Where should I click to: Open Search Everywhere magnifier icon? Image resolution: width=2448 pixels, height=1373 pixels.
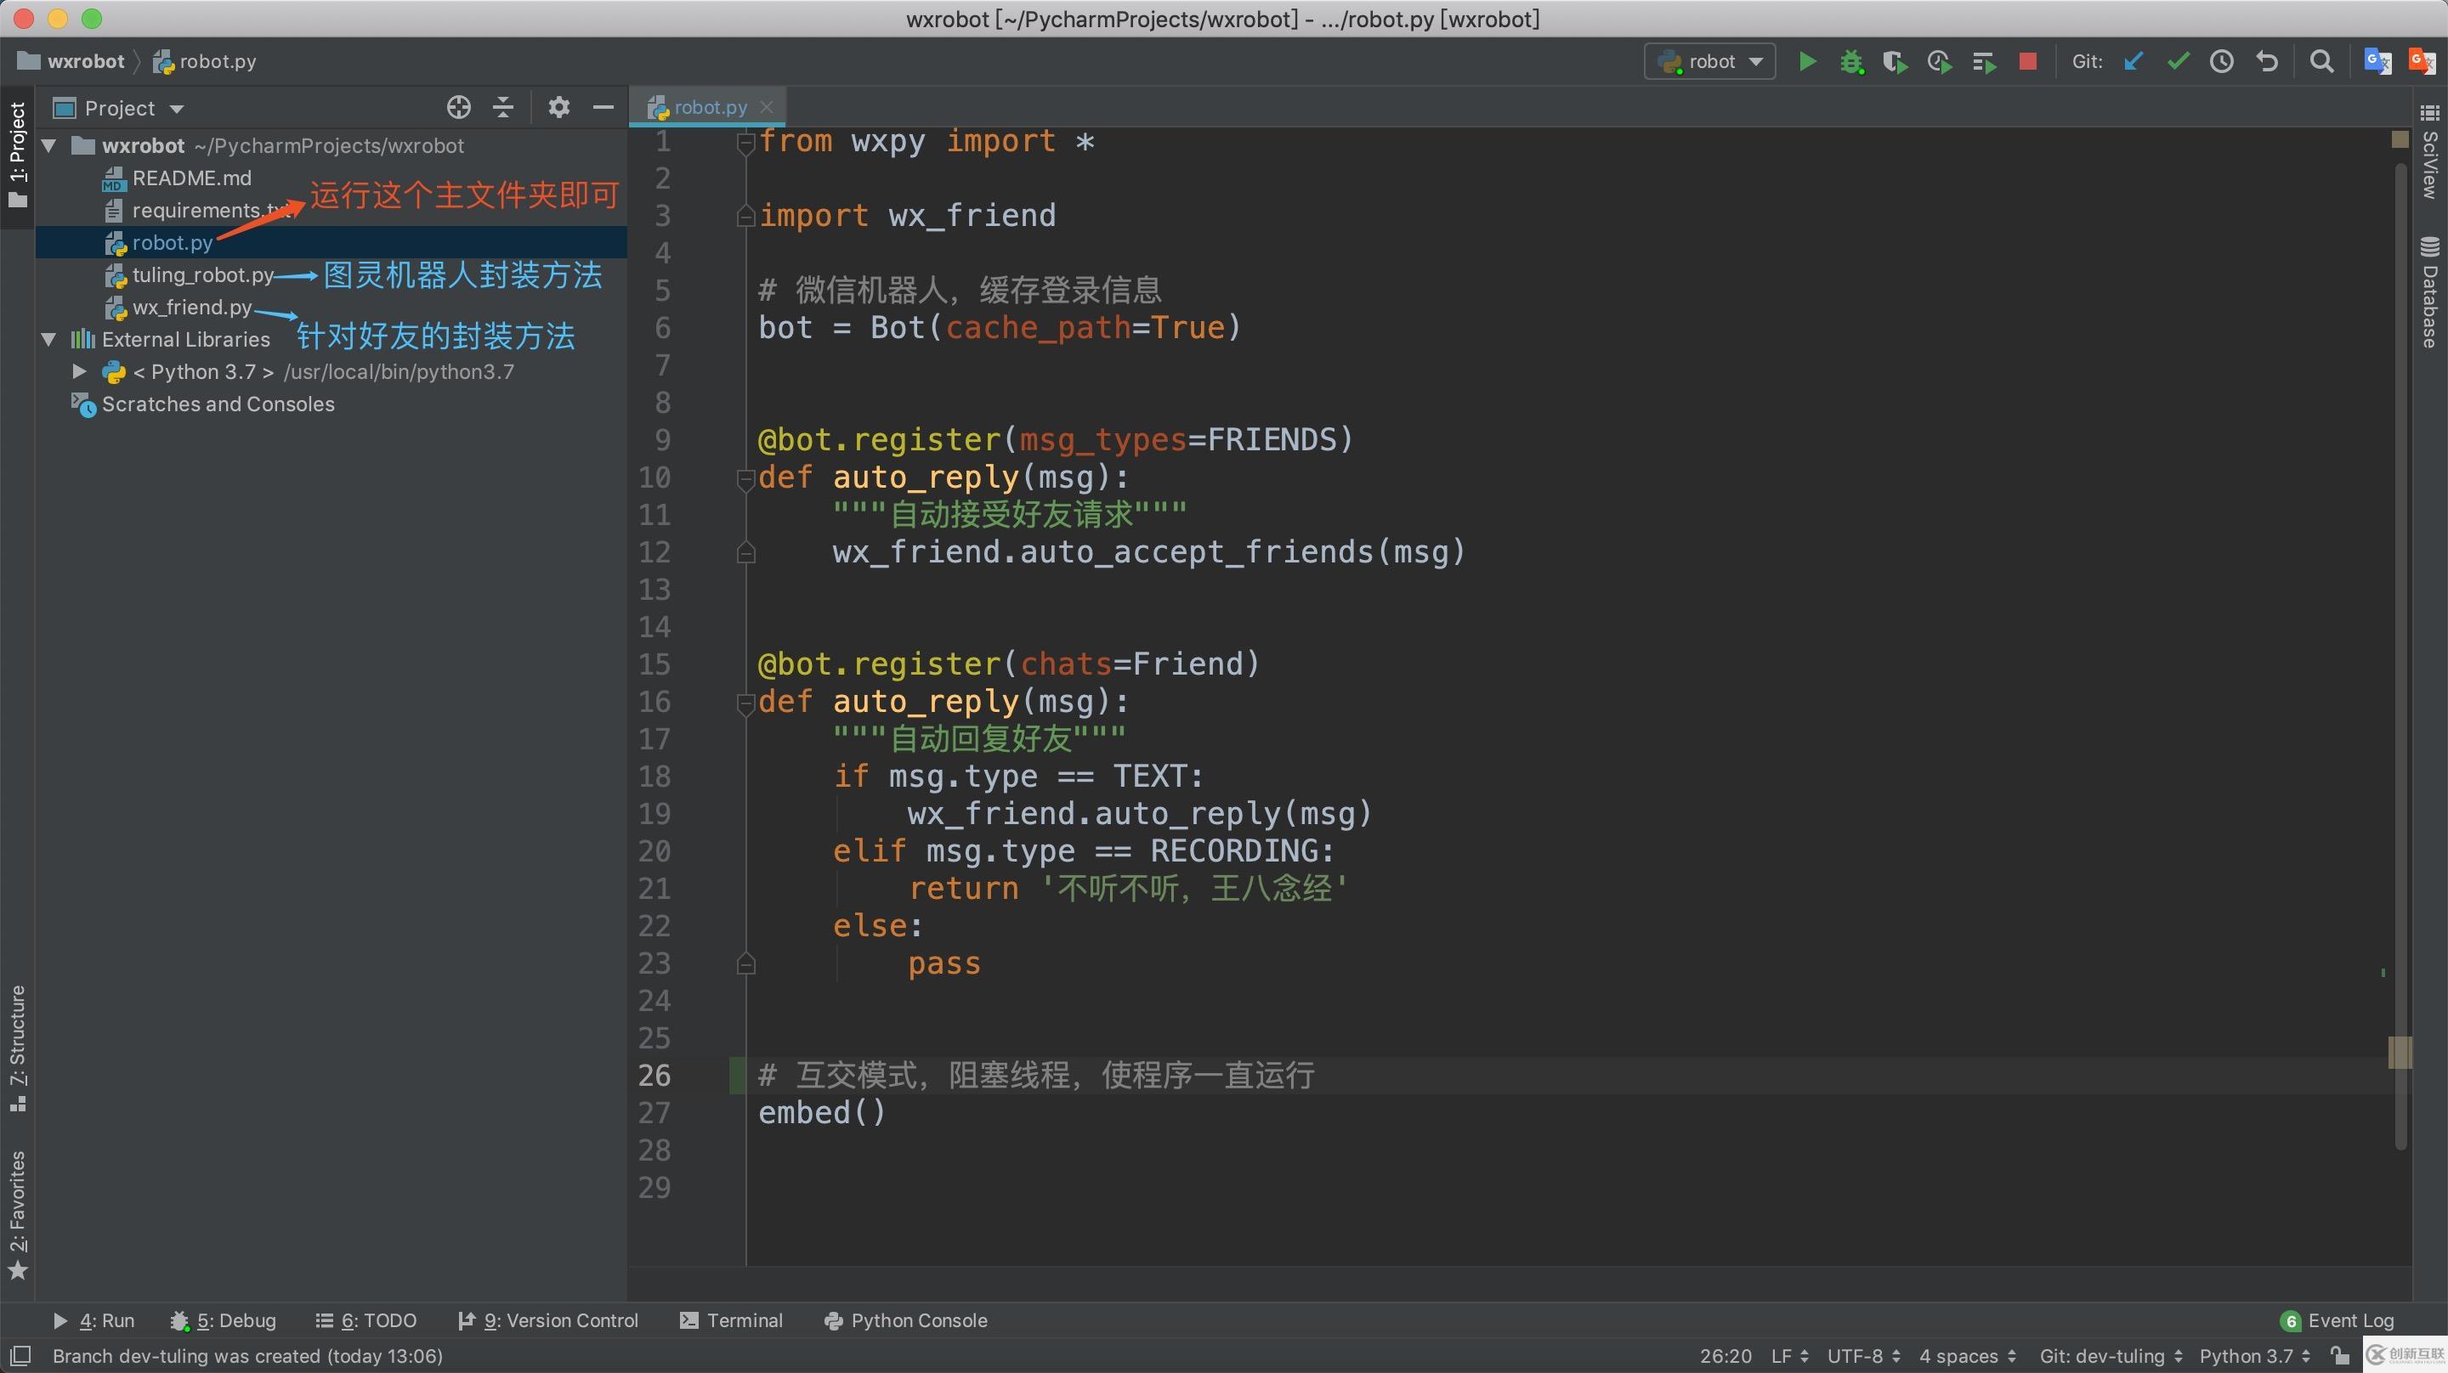(2321, 62)
